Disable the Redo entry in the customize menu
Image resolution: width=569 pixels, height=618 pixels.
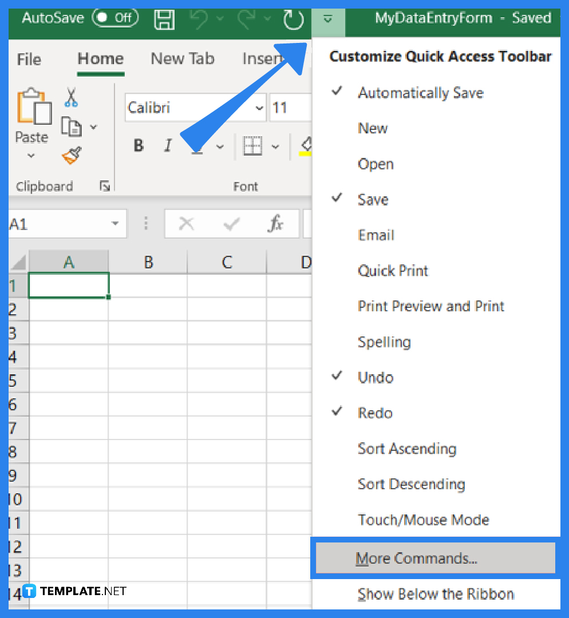(x=375, y=413)
